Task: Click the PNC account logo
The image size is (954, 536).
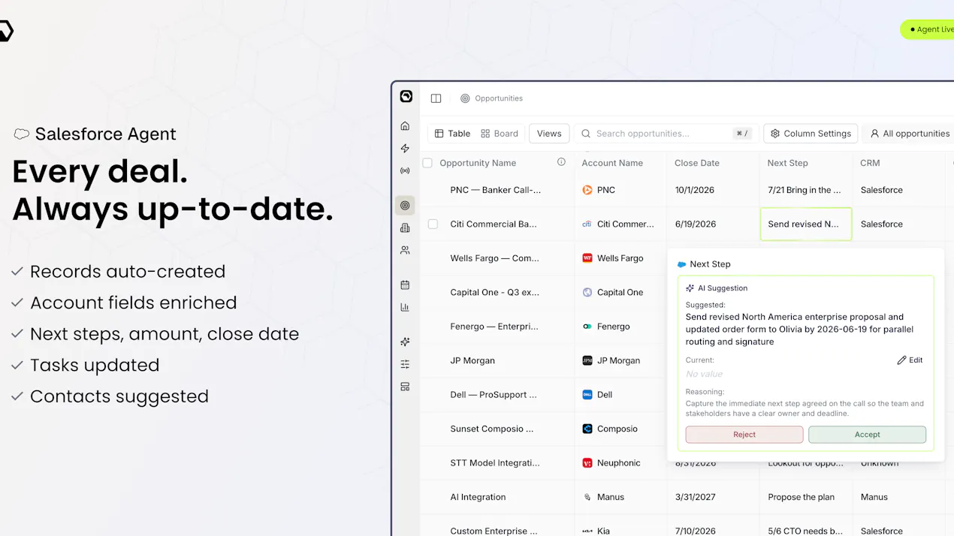Action: 587,190
